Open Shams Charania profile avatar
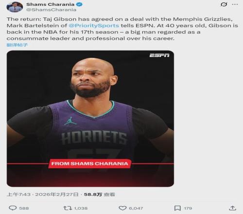Screen dimensions: 243x214 tap(15, 7)
